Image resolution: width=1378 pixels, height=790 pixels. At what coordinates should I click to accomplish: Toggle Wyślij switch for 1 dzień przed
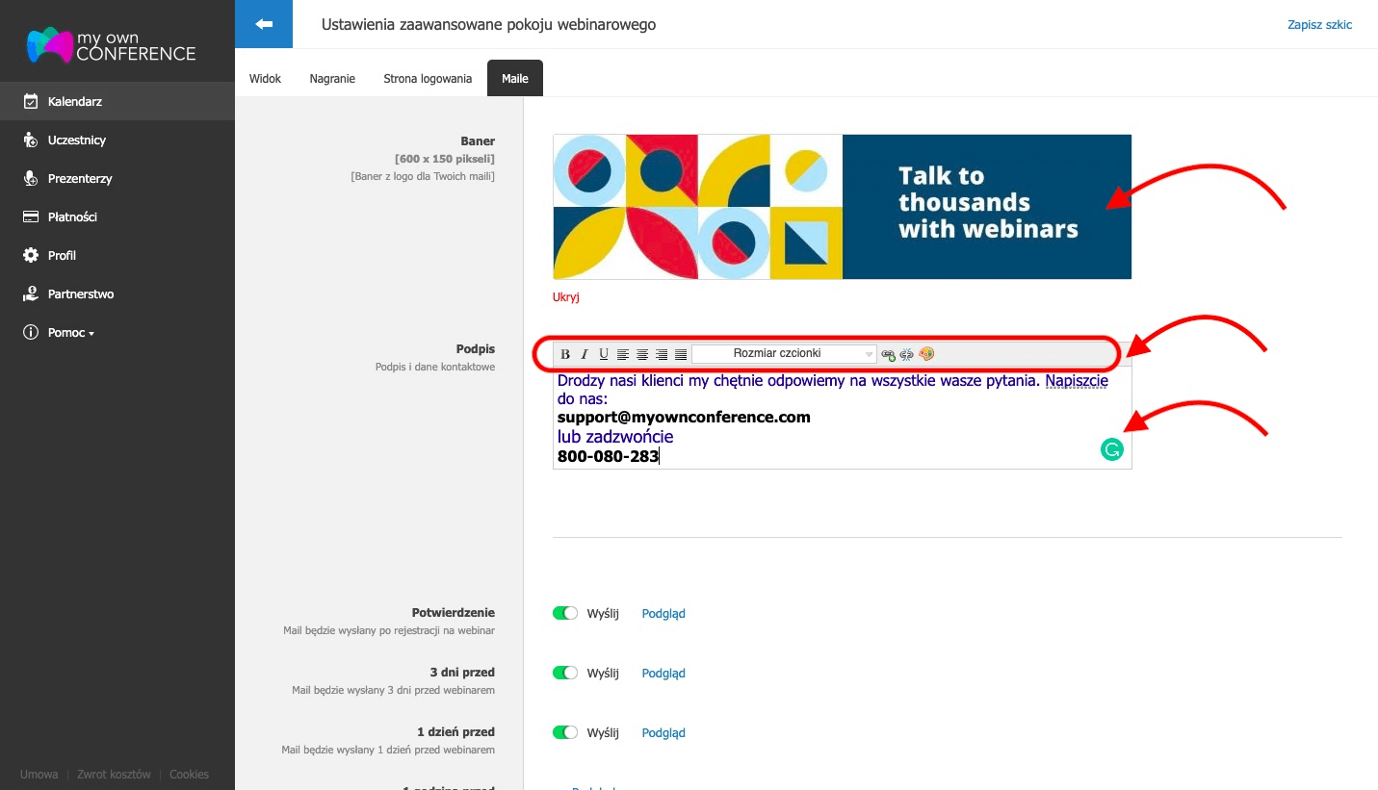565,732
